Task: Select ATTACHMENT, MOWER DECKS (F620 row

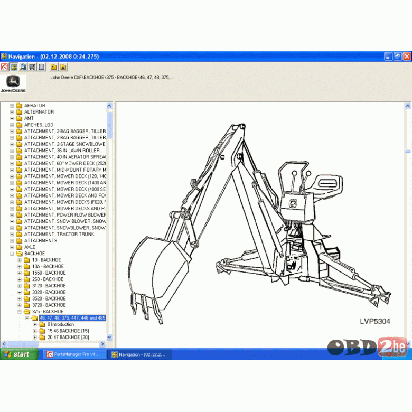Action: pos(65,202)
